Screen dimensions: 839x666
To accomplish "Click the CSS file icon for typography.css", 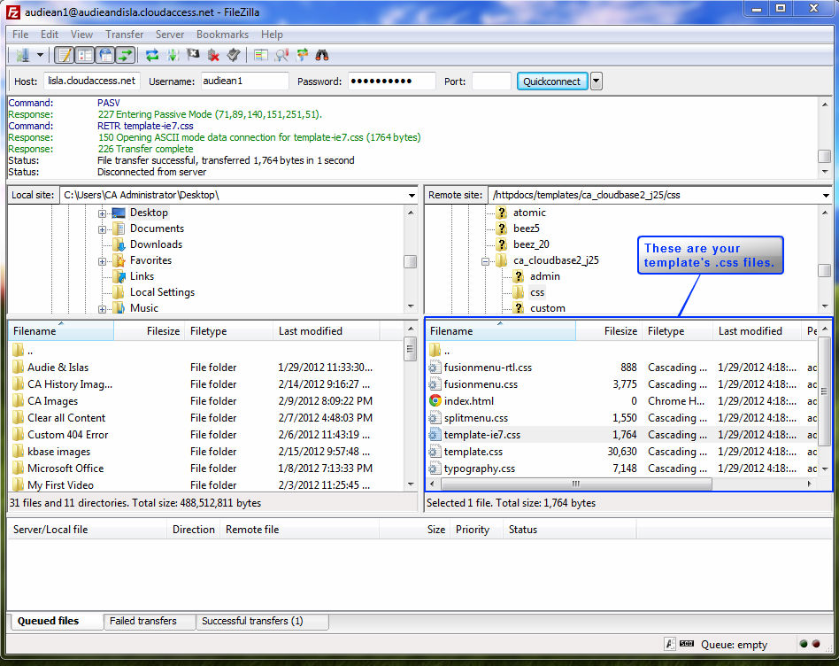I will point(435,469).
